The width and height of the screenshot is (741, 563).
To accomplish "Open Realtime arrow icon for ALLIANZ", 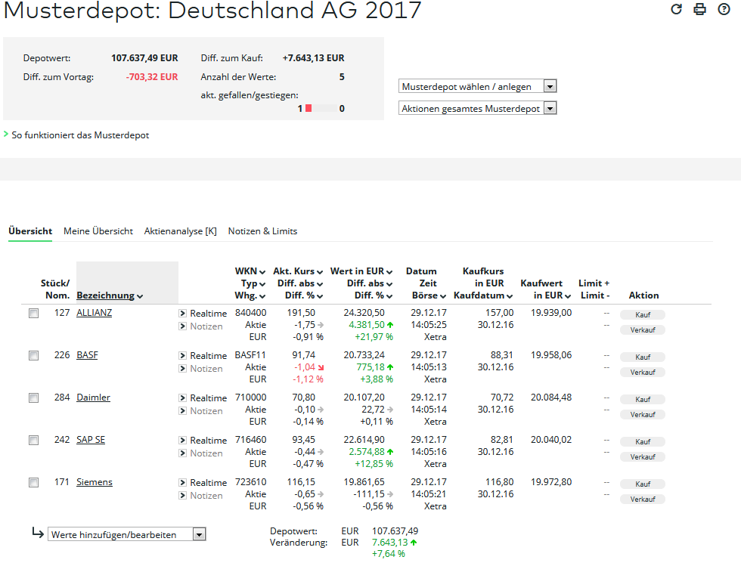I will (182, 313).
